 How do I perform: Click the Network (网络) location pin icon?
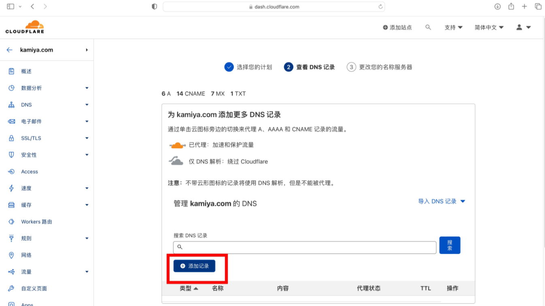pos(11,255)
